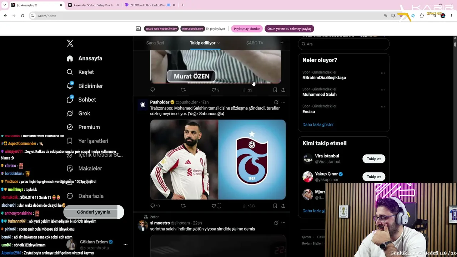Bookmark the Pusholder Trabzonspor post

point(275,206)
